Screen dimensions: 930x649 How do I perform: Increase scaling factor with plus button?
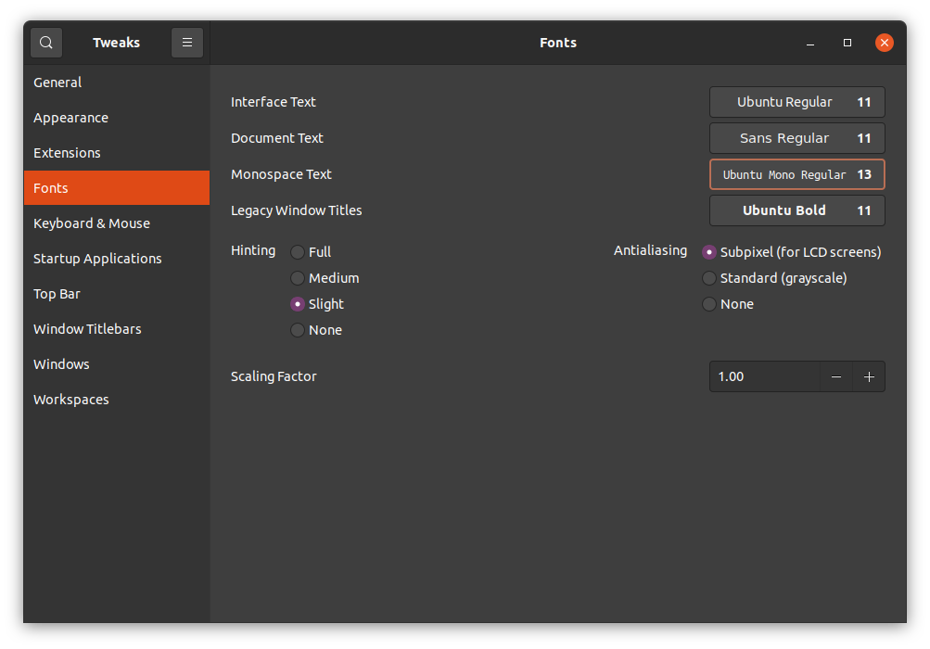coord(869,376)
